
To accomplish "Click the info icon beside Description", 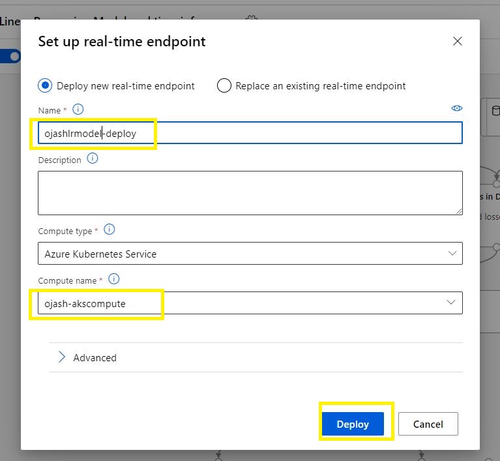I will tap(93, 158).
